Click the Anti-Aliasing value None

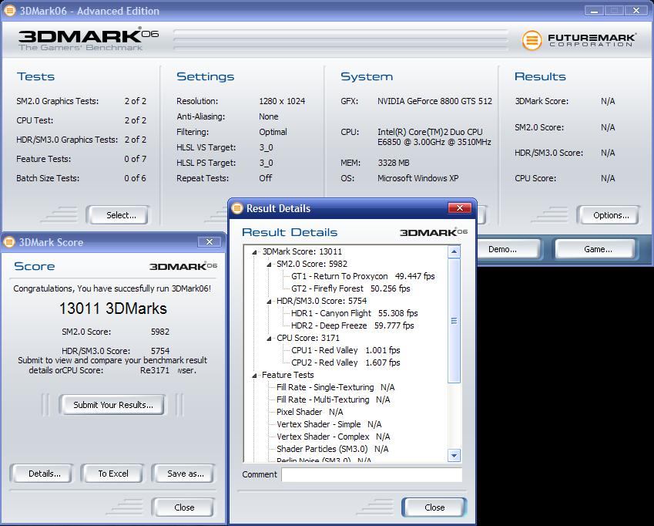pyautogui.click(x=269, y=116)
